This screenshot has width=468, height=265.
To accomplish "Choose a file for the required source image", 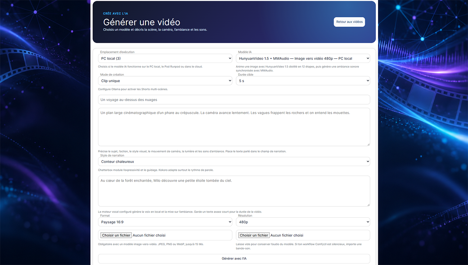I will (x=116, y=235).
